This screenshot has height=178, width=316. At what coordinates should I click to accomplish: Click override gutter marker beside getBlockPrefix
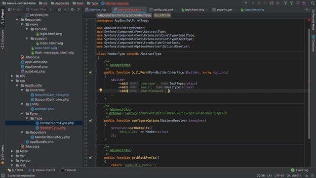(90, 158)
